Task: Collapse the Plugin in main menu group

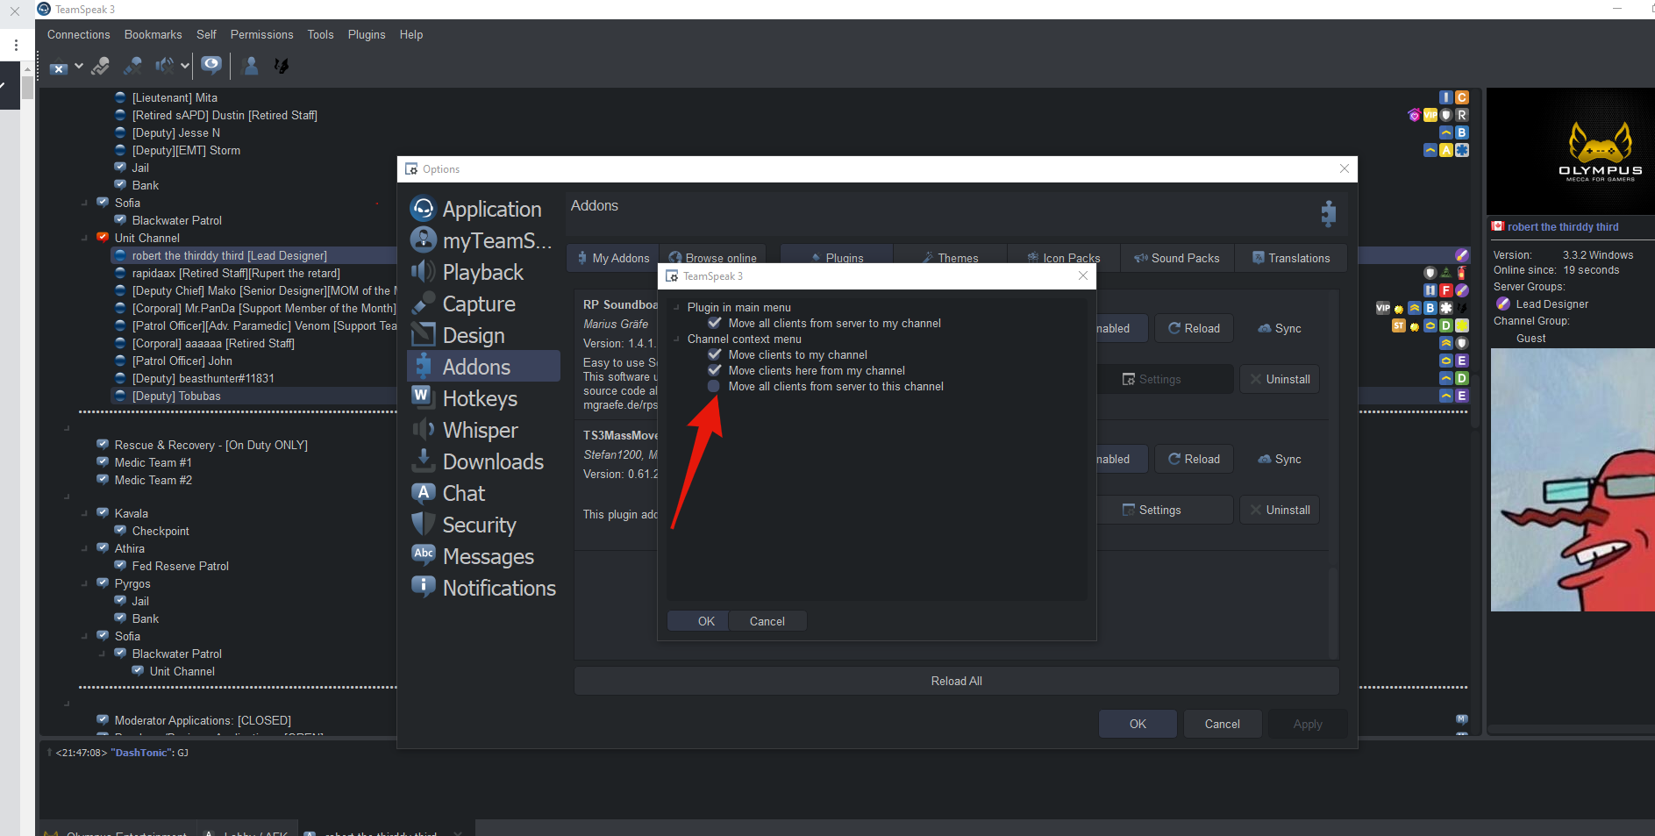Action: (x=676, y=307)
